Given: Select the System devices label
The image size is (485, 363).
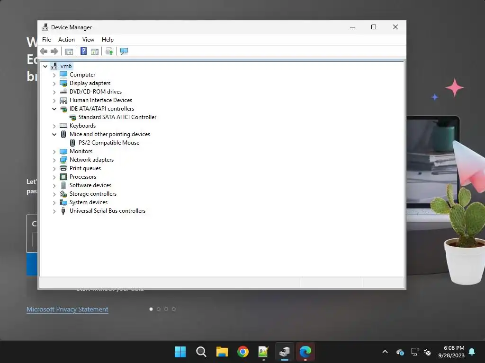Looking at the screenshot, I should (x=89, y=202).
